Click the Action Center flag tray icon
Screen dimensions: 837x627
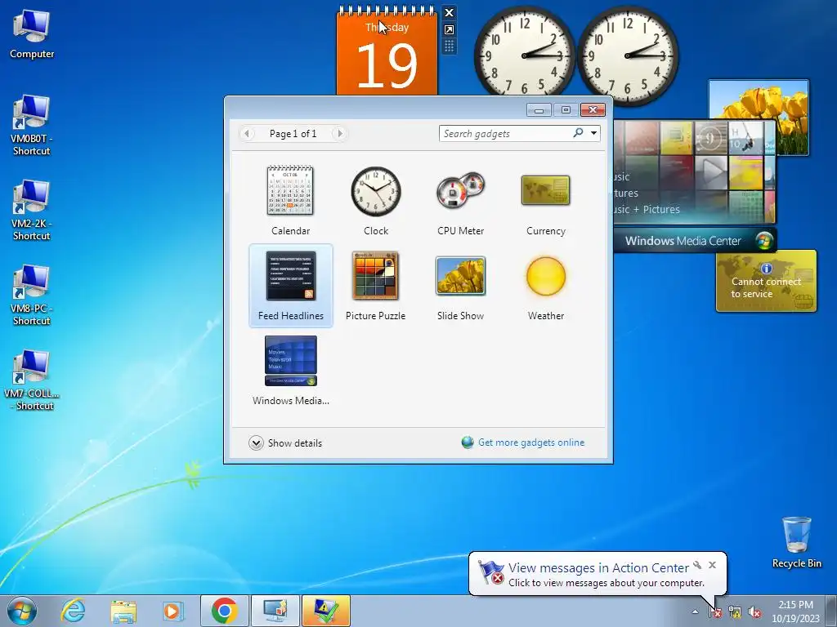coord(715,612)
